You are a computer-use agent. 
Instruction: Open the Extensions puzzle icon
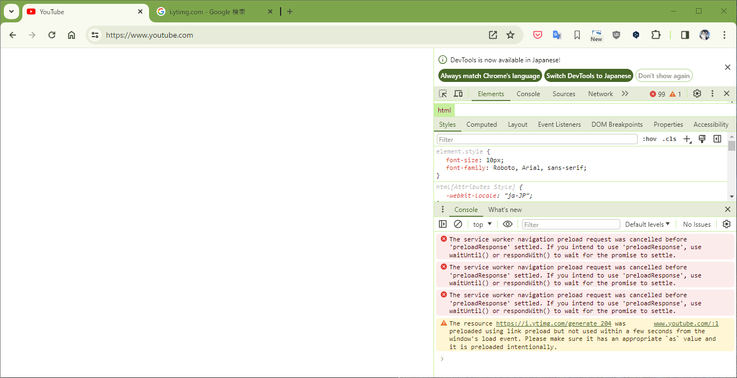656,35
